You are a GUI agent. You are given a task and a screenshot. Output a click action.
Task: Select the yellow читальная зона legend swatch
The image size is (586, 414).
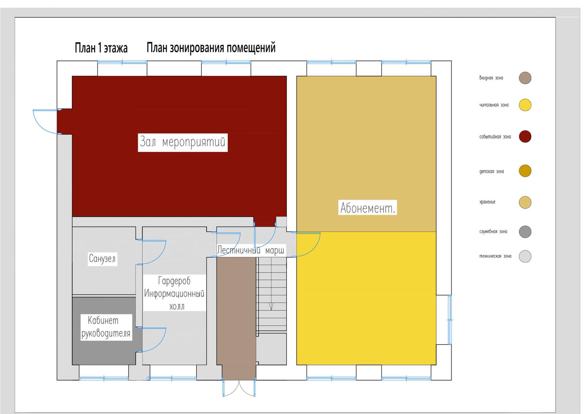525,105
